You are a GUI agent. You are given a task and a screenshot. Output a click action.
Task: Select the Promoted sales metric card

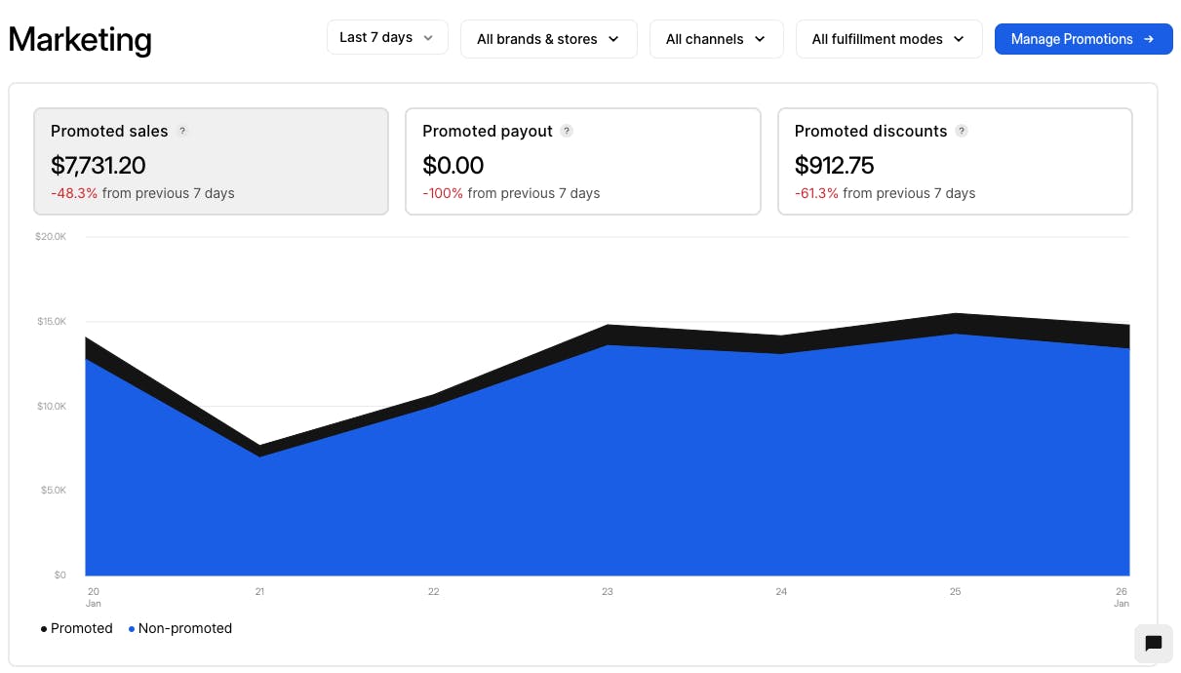[211, 161]
